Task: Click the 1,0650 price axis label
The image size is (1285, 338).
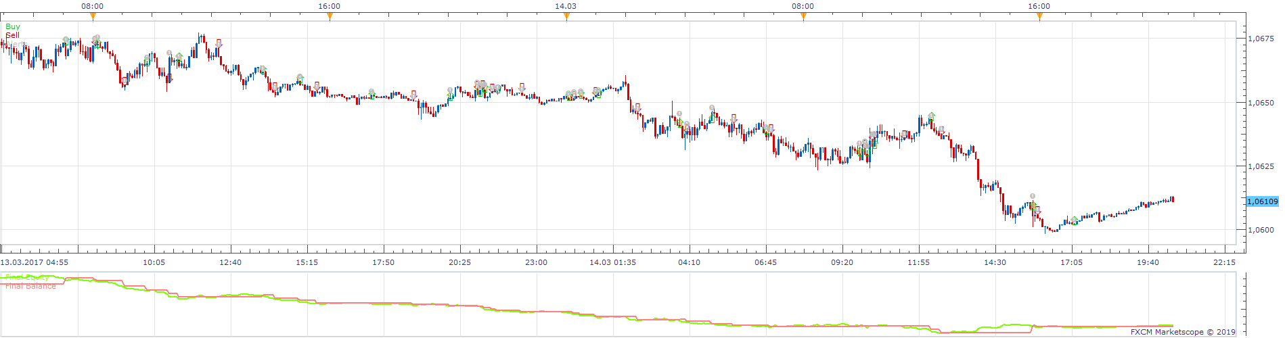Action: point(1260,103)
